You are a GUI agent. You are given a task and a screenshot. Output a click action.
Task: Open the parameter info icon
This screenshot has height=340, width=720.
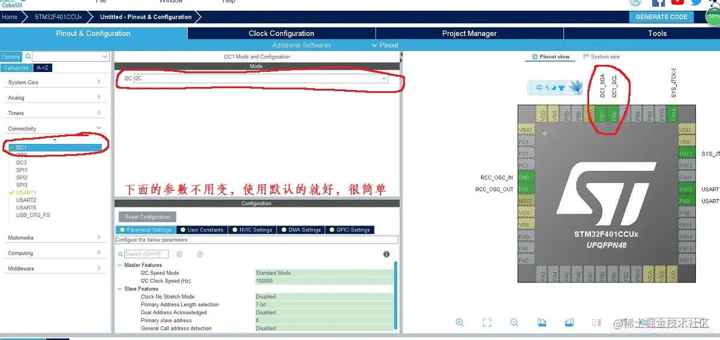[x=386, y=254]
